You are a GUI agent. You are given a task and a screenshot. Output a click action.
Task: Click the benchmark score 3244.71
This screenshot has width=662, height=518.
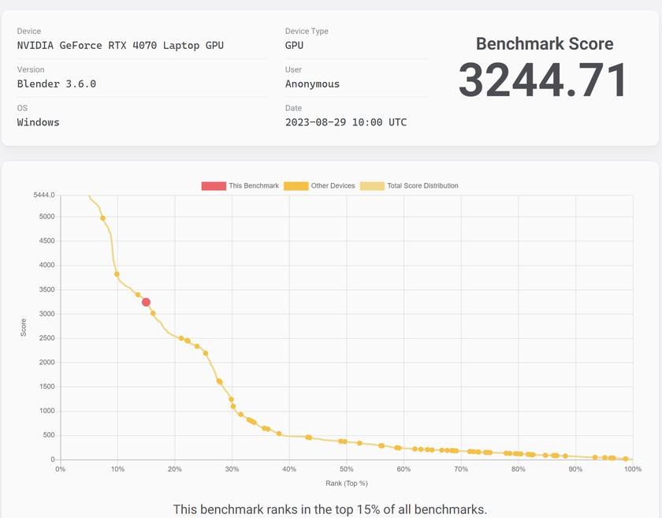[543, 80]
